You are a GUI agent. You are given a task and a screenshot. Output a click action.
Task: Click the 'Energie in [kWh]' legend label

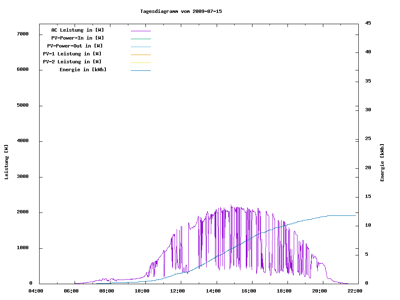coord(83,70)
